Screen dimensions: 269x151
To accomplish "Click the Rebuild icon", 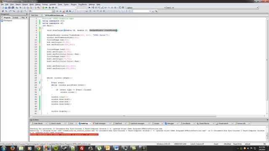I will 53,8.
